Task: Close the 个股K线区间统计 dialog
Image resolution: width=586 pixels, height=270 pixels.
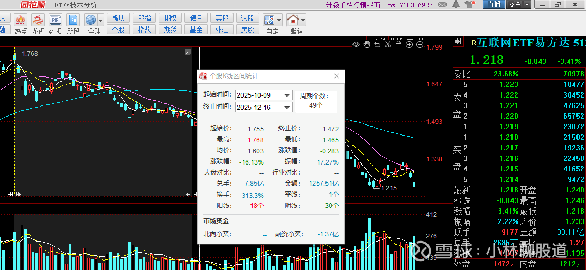Action: pos(337,76)
